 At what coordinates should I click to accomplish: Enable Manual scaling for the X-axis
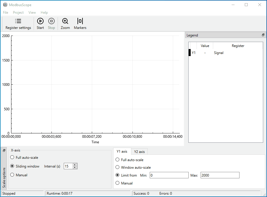pyautogui.click(x=12, y=175)
